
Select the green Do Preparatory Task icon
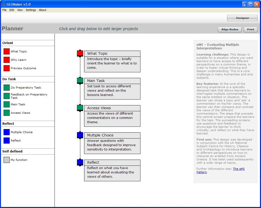pyautogui.click(x=7, y=88)
